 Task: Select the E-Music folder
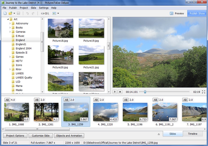pos(18,36)
